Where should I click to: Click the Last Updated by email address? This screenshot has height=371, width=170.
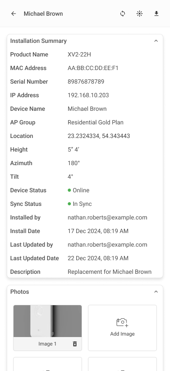(107, 245)
